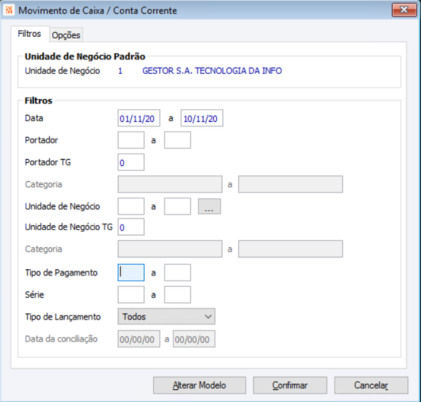This screenshot has height=402, width=421.
Task: Close the Movimento de Caixa dialog
Action: pos(404,10)
